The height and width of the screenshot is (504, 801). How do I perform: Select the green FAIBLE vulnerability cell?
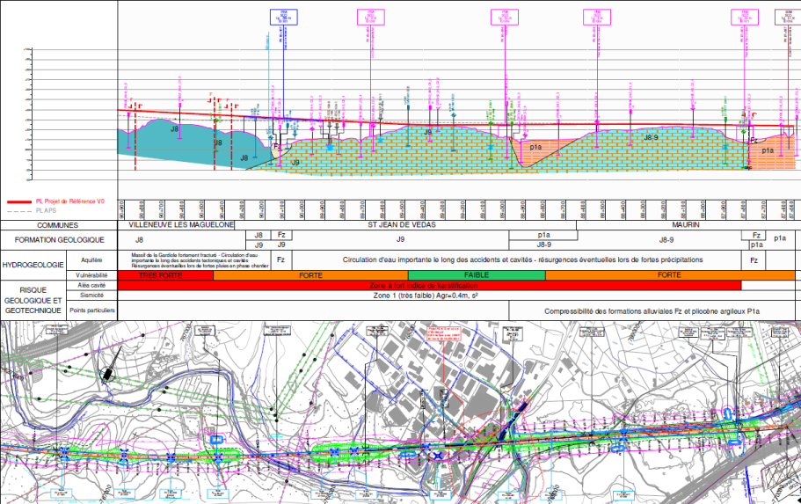pos(476,274)
